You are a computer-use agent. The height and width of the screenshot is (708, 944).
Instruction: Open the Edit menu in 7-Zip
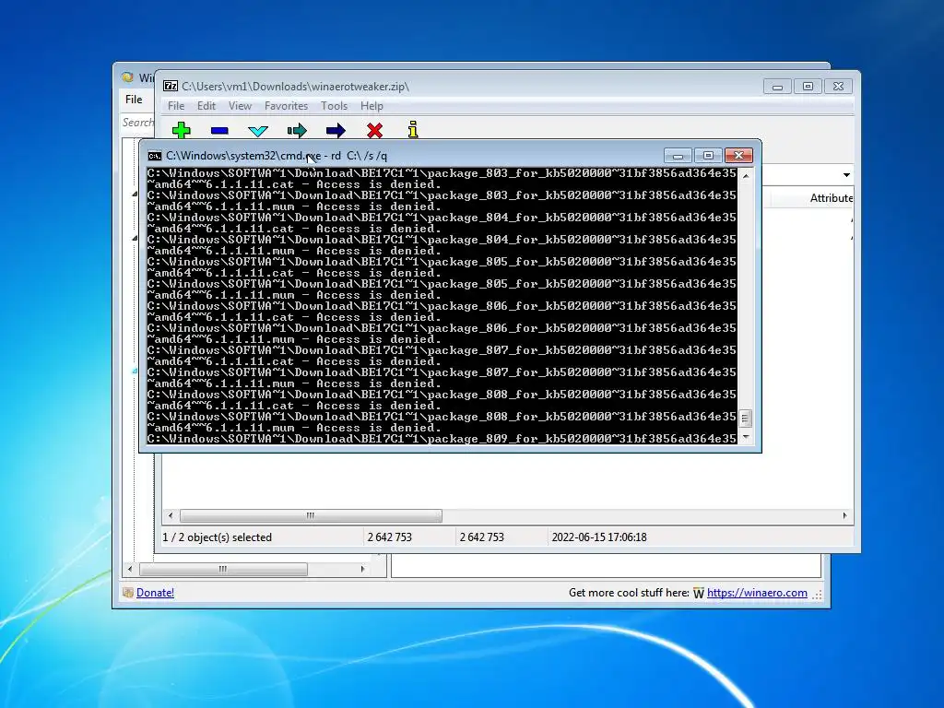(206, 106)
